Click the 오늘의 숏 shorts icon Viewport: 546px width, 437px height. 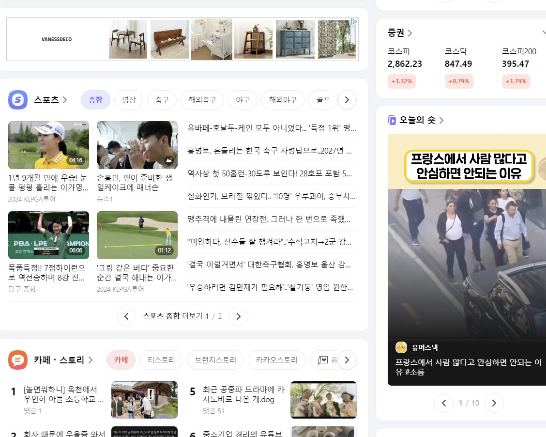coord(392,120)
